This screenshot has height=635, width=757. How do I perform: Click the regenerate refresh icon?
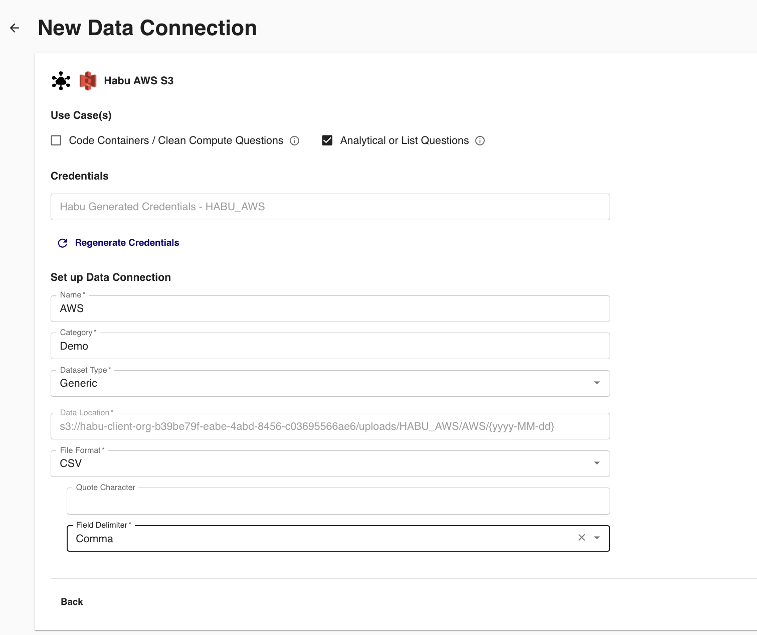click(63, 243)
